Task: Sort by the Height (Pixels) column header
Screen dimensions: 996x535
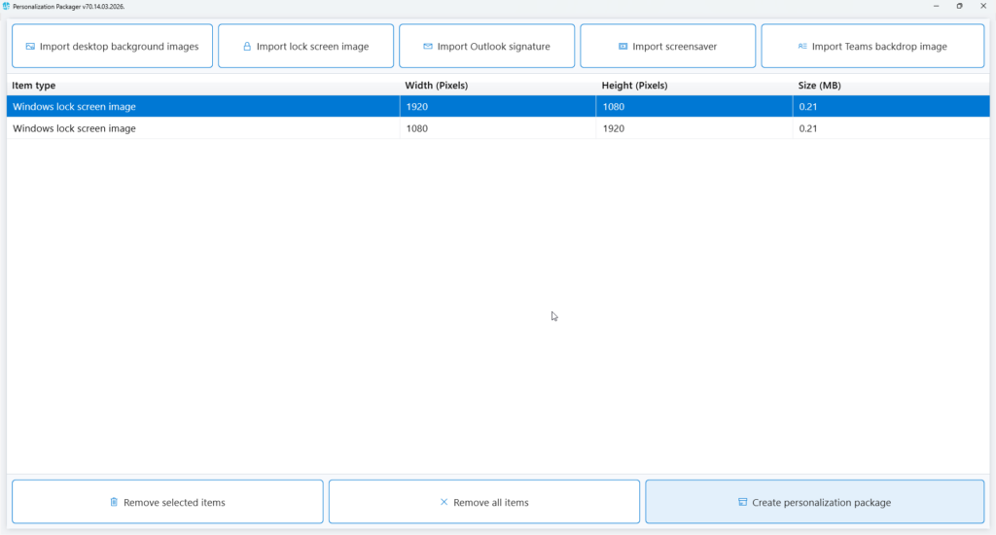Action: (634, 86)
